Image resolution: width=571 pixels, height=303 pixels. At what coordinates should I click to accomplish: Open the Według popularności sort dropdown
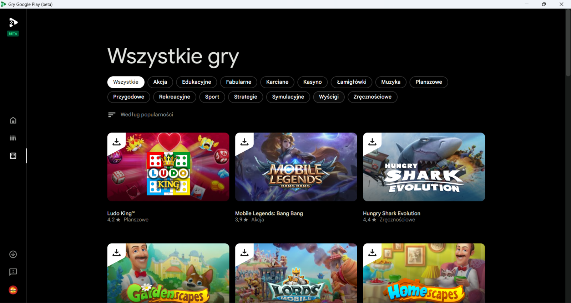click(x=141, y=115)
